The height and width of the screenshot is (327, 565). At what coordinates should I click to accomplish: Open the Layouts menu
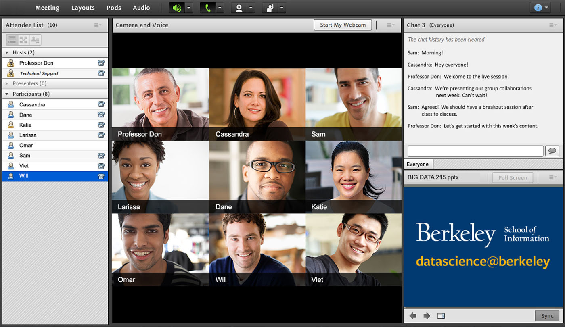pyautogui.click(x=83, y=8)
